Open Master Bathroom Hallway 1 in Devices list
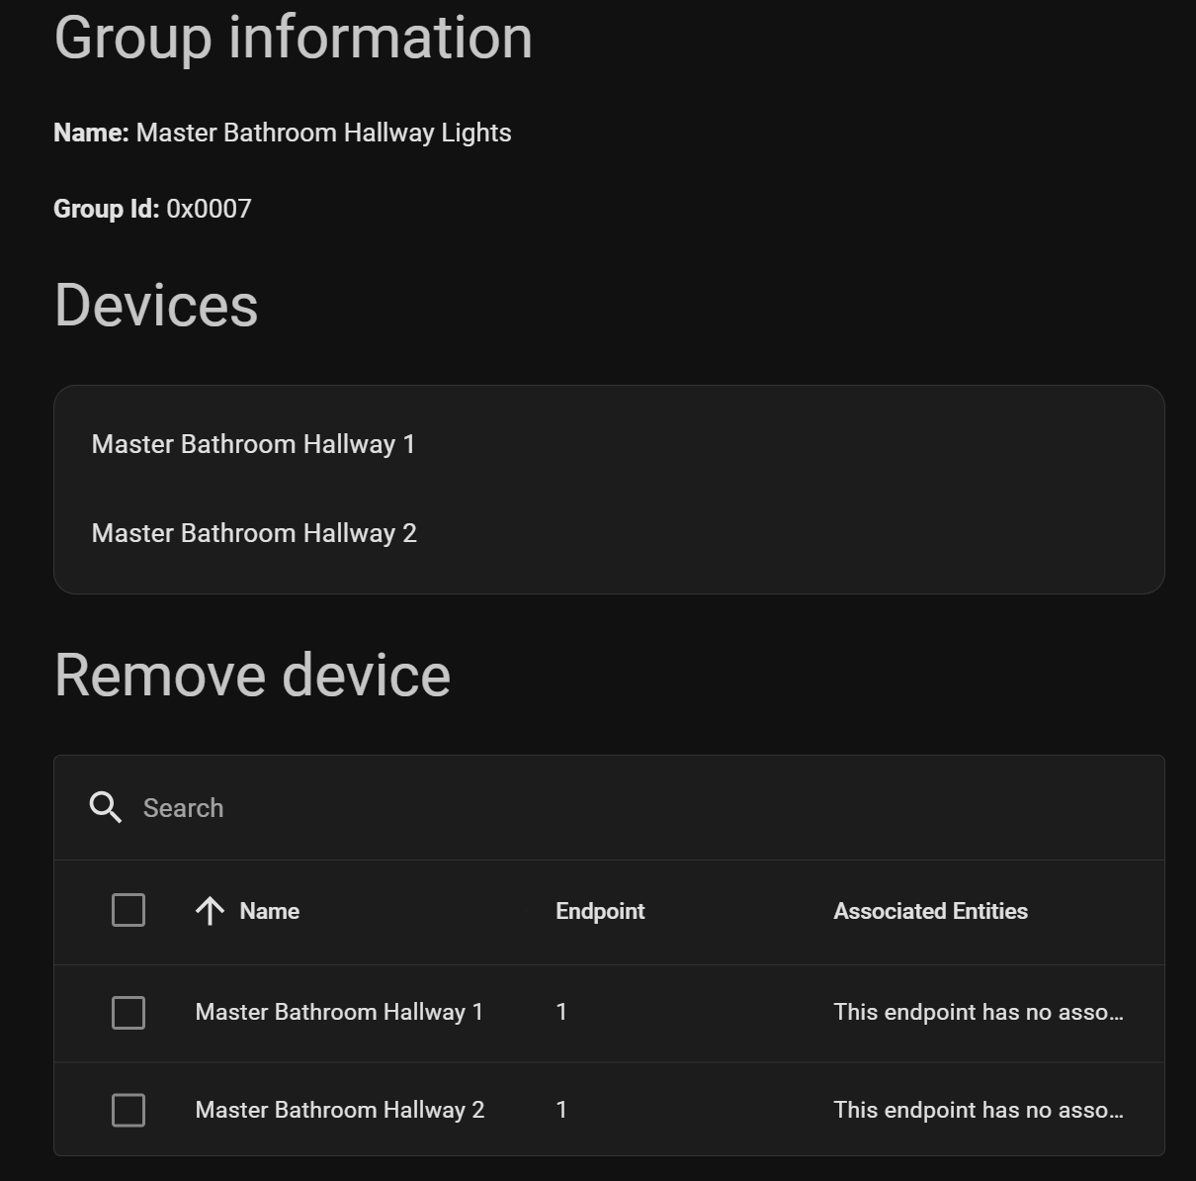Viewport: 1196px width, 1181px height. pyautogui.click(x=253, y=444)
